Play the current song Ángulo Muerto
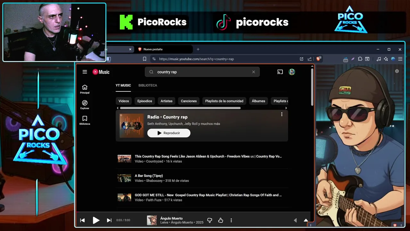This screenshot has height=231, width=410. pos(96,220)
